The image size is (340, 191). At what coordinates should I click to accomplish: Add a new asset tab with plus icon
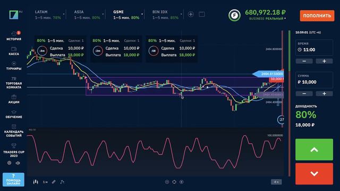(191, 14)
